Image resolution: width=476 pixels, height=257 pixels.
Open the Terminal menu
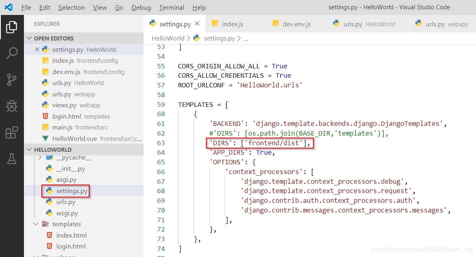[x=172, y=7]
